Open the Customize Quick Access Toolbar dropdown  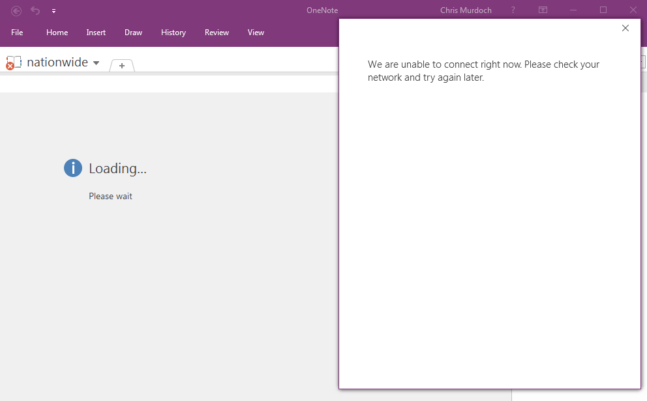click(x=53, y=11)
